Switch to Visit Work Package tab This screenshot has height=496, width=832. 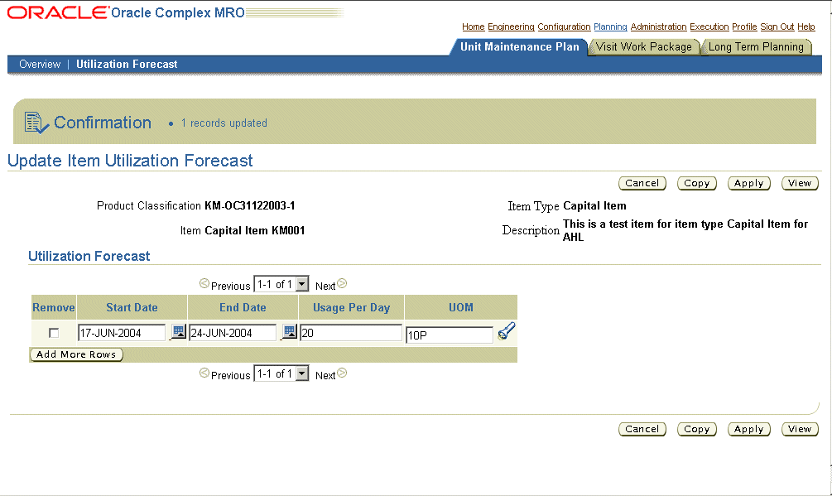coord(643,46)
